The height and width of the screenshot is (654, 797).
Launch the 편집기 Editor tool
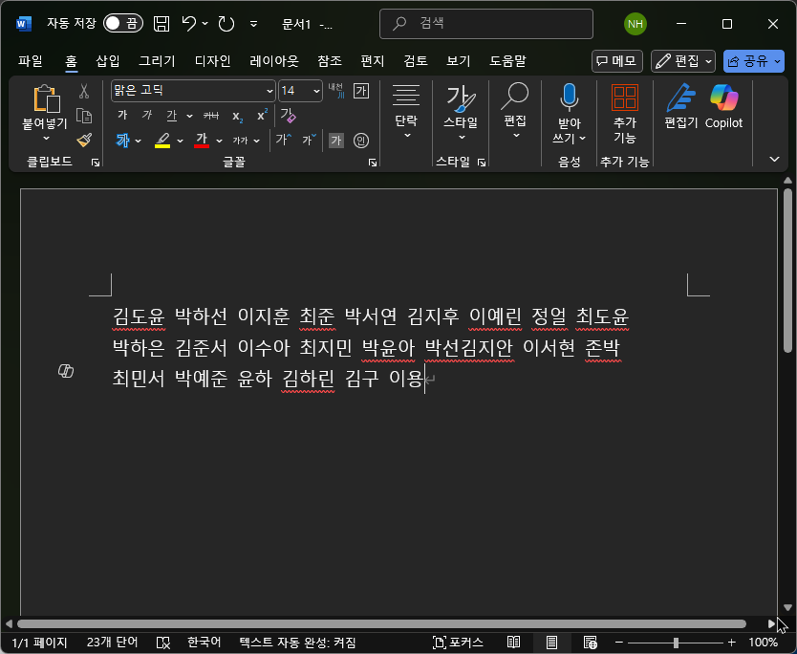coord(681,108)
